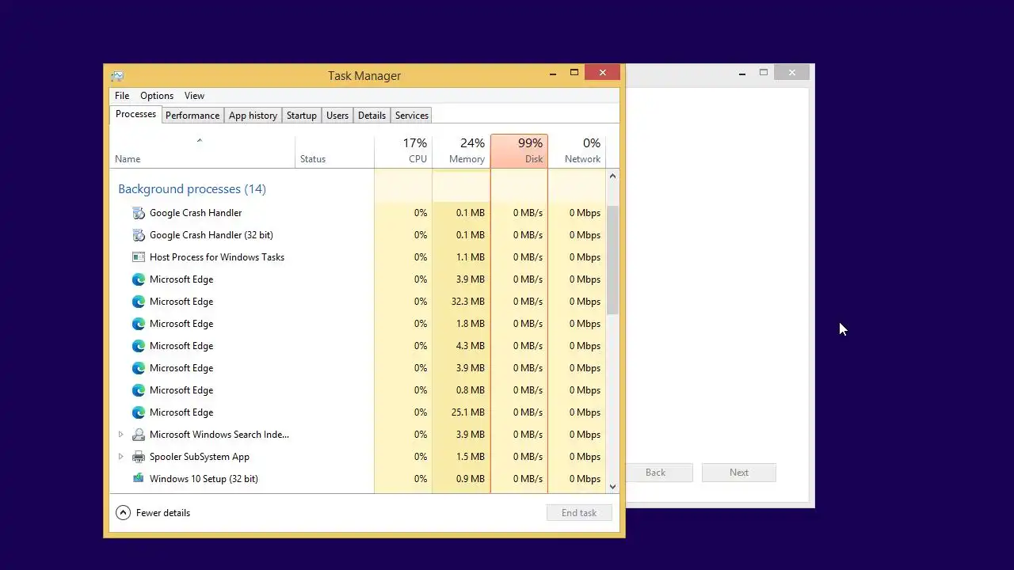
Task: Click the 0.9 MB memory value
Action: coord(471,479)
